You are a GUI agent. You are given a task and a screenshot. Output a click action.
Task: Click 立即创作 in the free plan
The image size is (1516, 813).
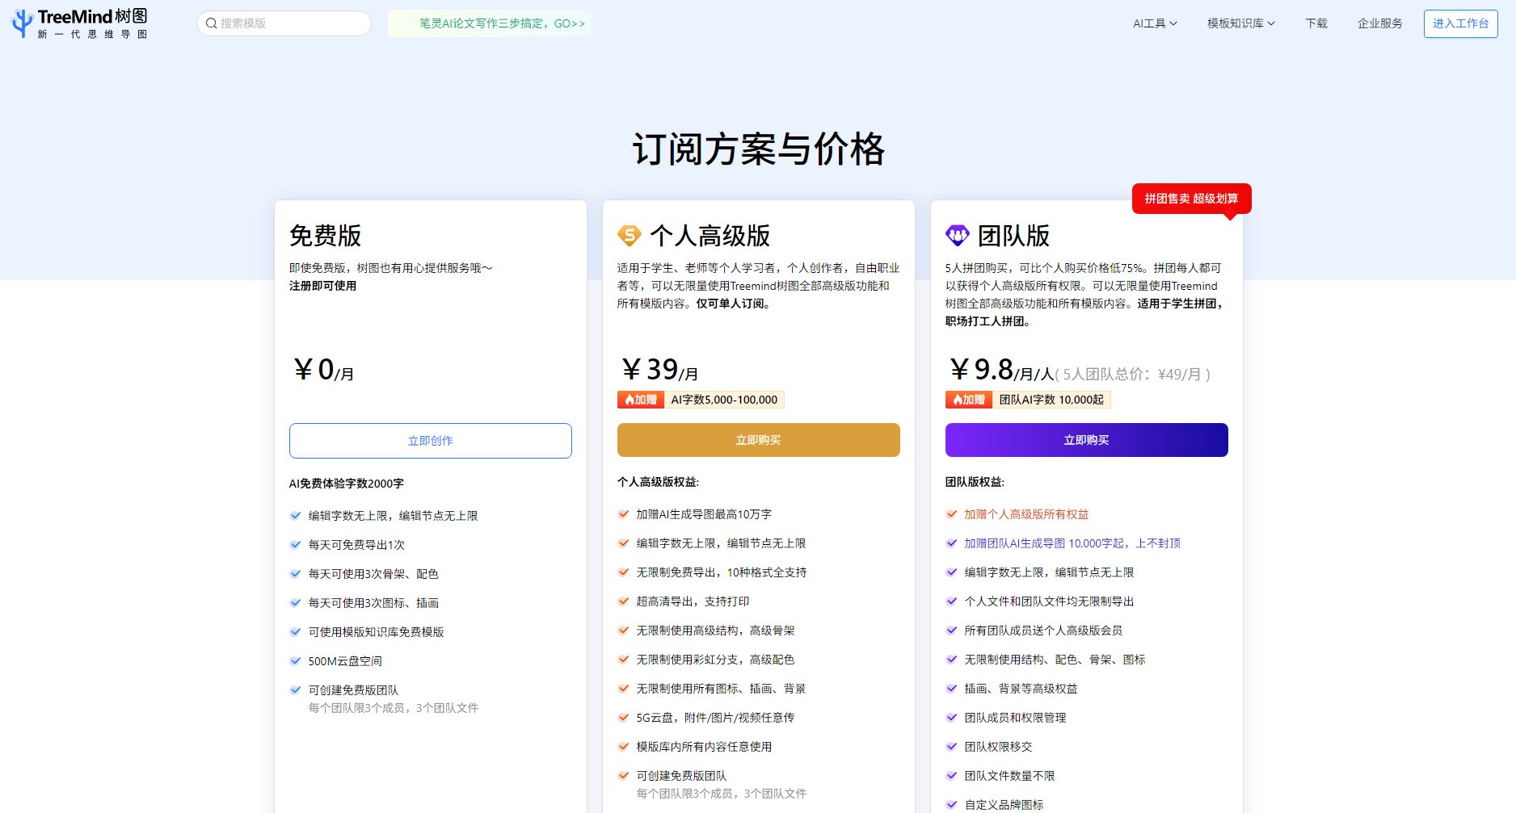[x=430, y=441]
